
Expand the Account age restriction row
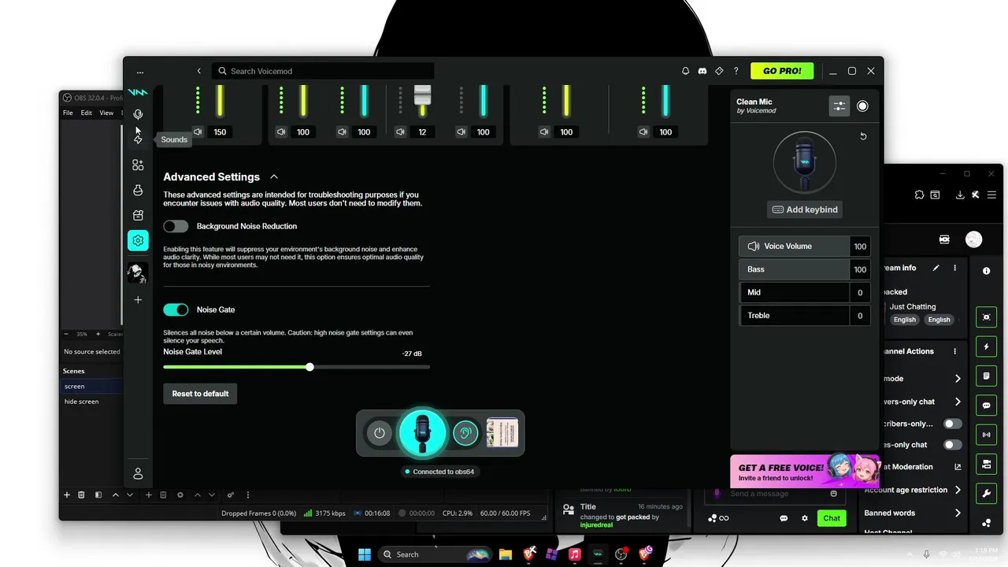[x=913, y=490]
